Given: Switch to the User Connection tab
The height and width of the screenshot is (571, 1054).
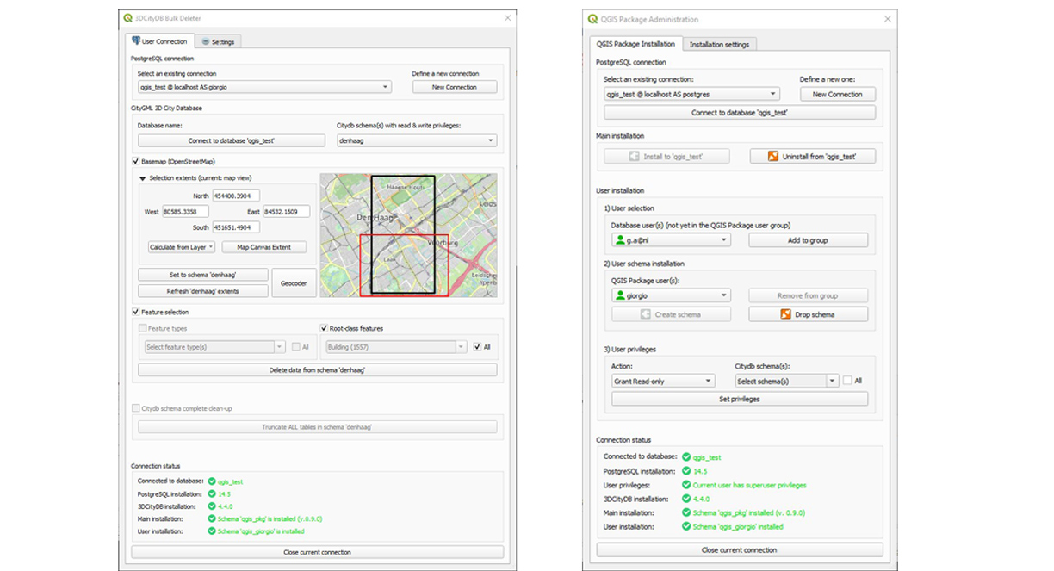Looking at the screenshot, I should coord(159,40).
